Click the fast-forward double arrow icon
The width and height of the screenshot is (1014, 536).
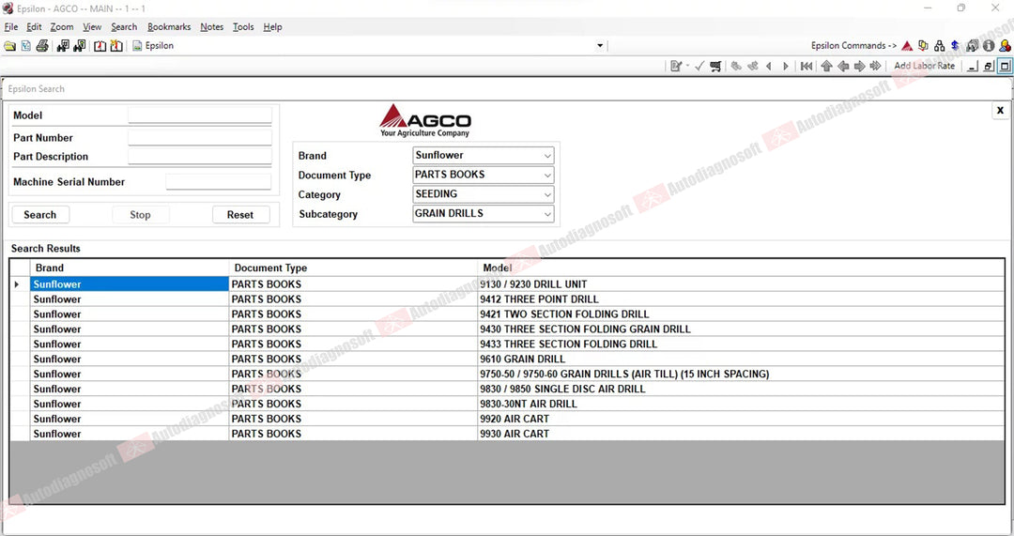pyautogui.click(x=876, y=66)
